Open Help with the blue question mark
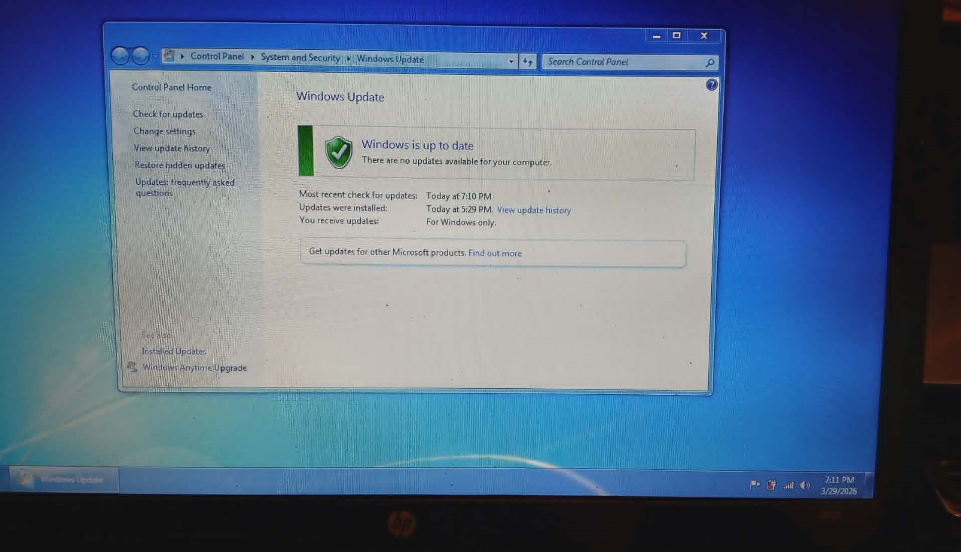Screen dimensions: 961x552 [711, 85]
